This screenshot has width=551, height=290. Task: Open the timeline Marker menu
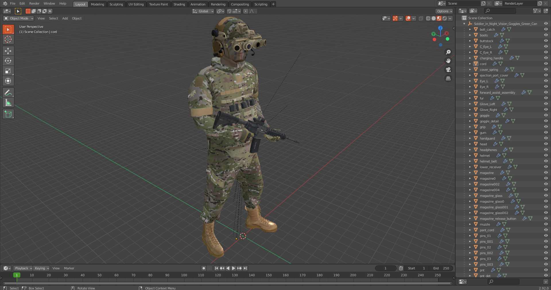(69, 268)
